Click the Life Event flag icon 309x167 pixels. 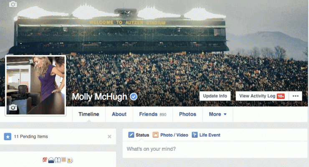coord(195,135)
